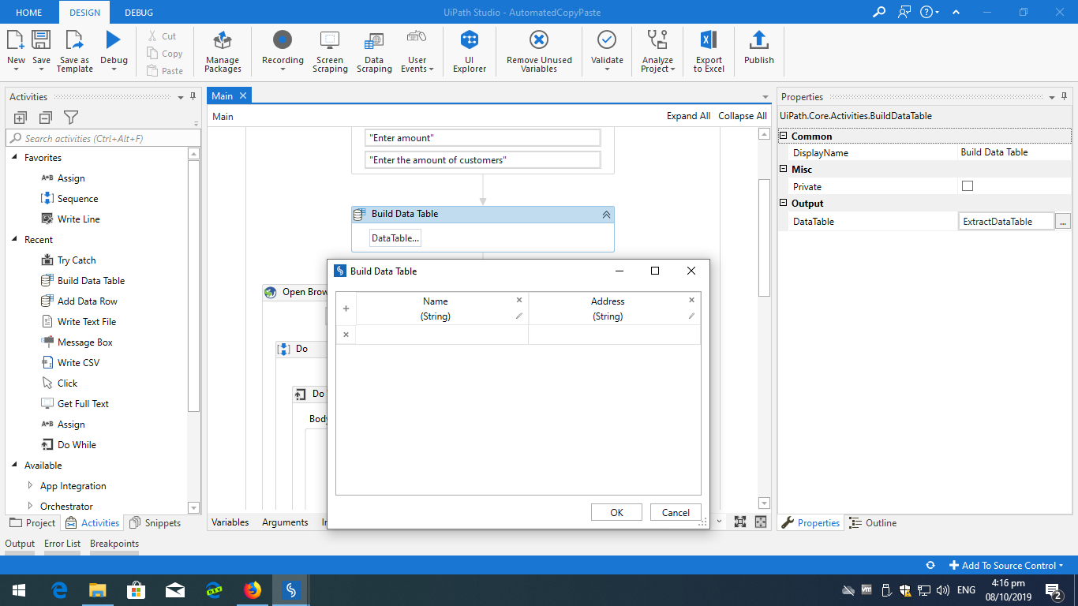Expand the App Integration node
The width and height of the screenshot is (1078, 606).
pyautogui.click(x=30, y=486)
